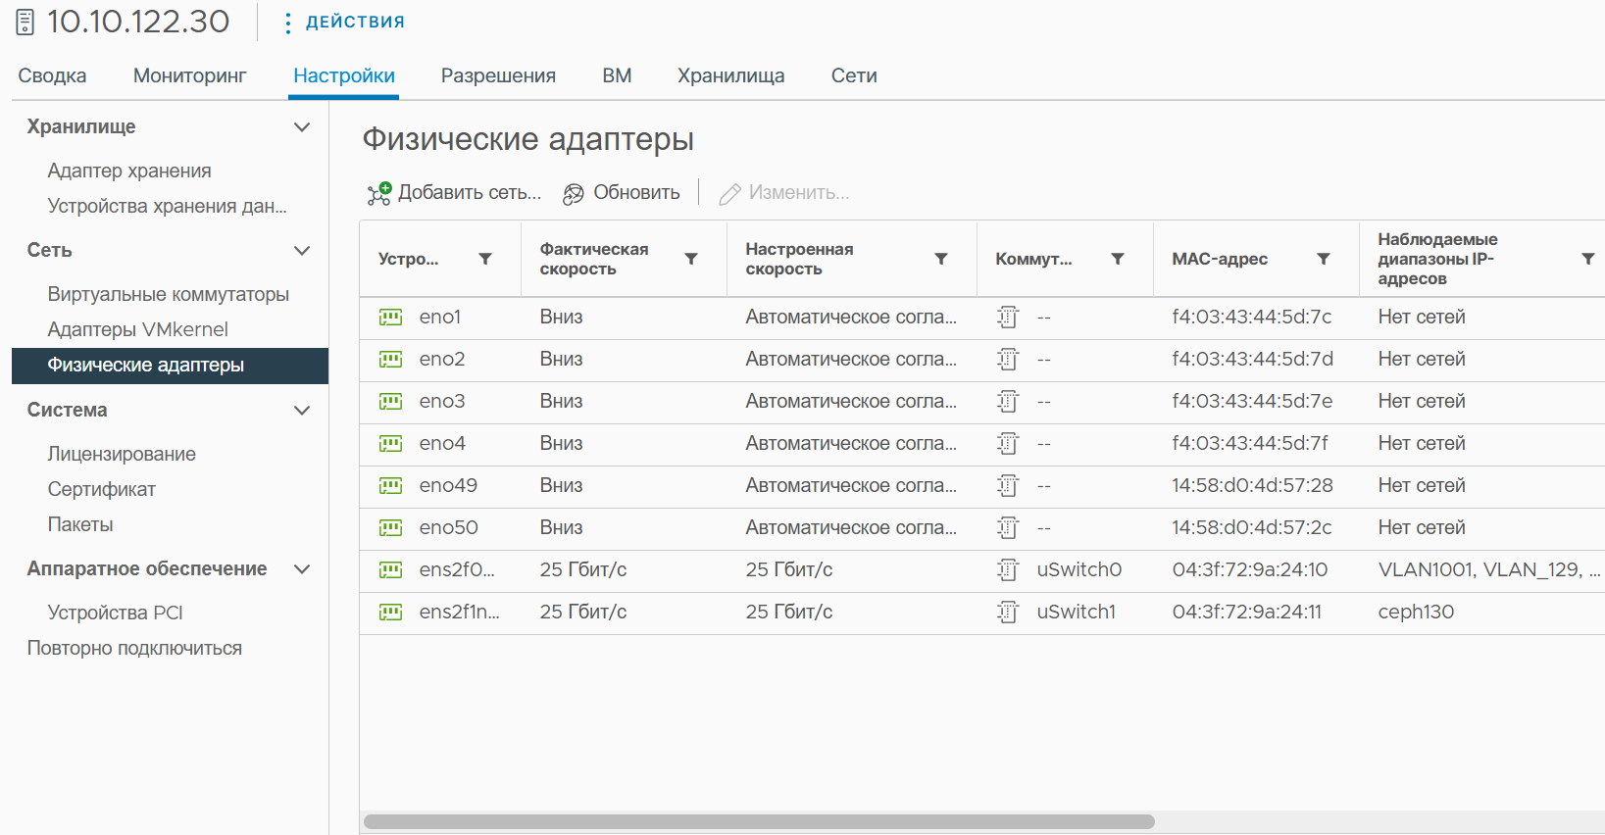This screenshot has height=835, width=1605.
Task: Switch to the Мониторинг tab
Action: tap(190, 75)
